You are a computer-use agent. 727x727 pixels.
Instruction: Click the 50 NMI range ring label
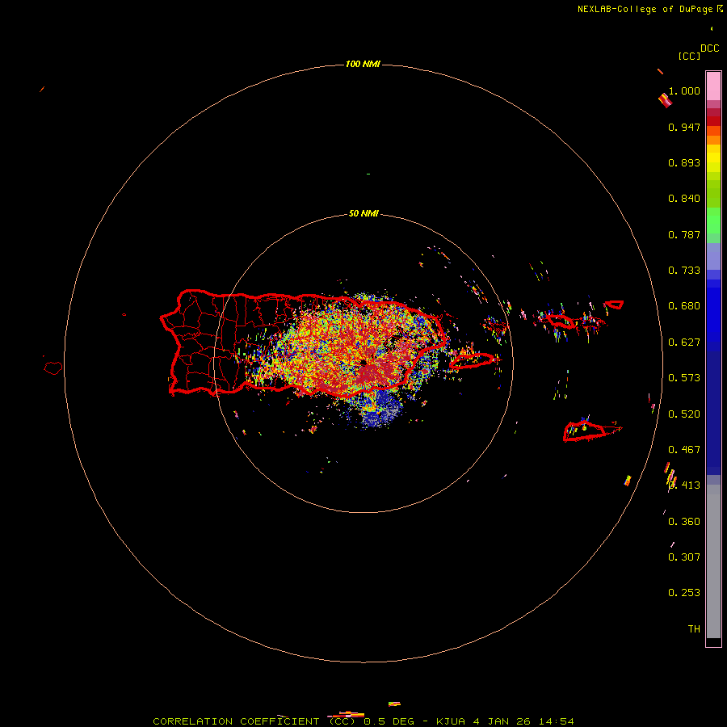(x=363, y=214)
